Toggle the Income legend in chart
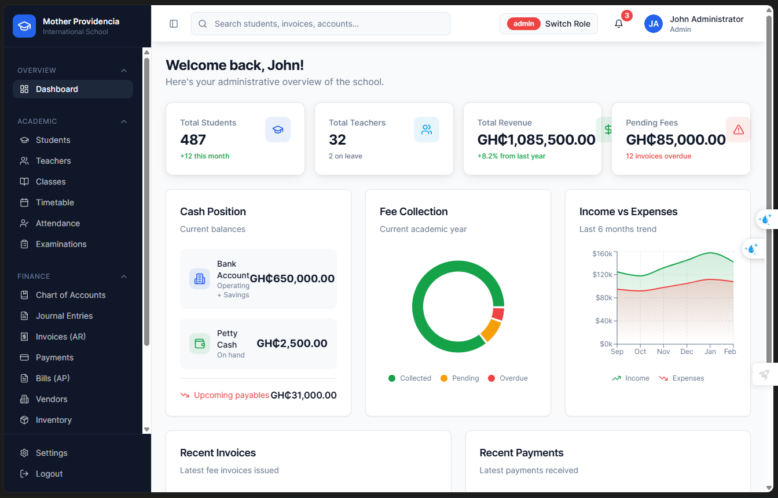 631,378
